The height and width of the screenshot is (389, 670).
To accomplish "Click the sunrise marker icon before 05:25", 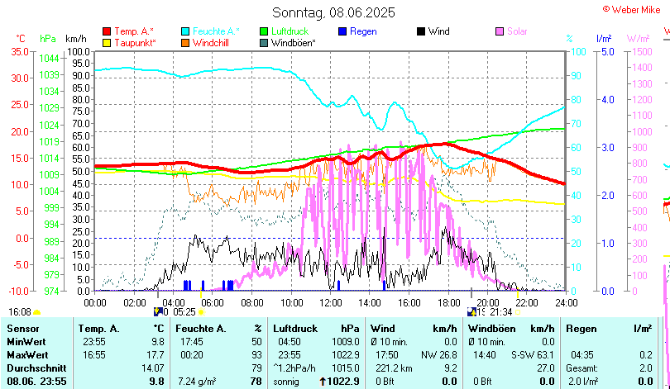I will point(159,312).
